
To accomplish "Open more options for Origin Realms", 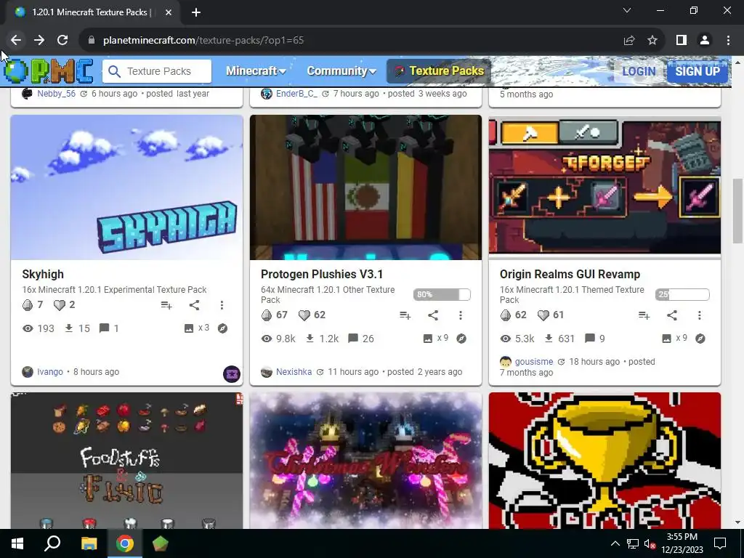I will 700,315.
